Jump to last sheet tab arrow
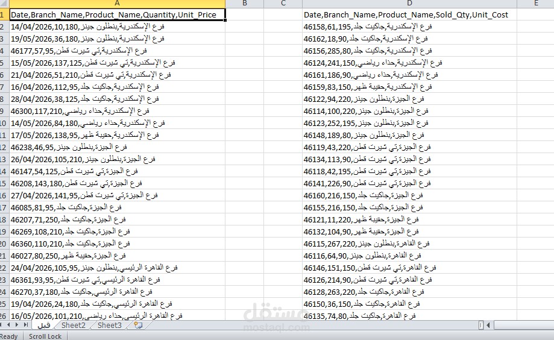This screenshot has height=340, width=554. (x=25, y=325)
